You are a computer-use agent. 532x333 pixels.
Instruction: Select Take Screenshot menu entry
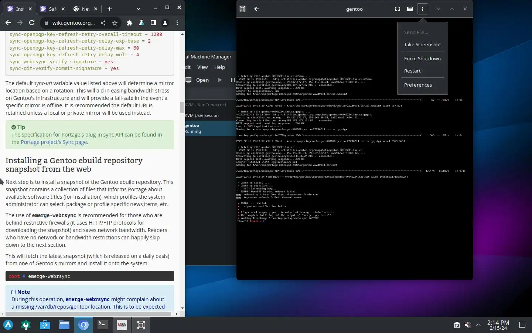423,44
